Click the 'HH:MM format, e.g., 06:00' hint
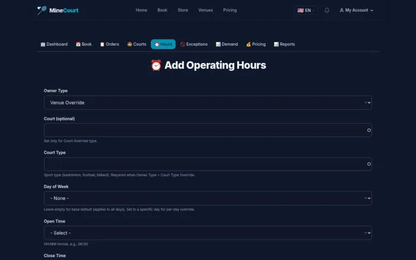This screenshot has width=416, height=260. pos(66,244)
